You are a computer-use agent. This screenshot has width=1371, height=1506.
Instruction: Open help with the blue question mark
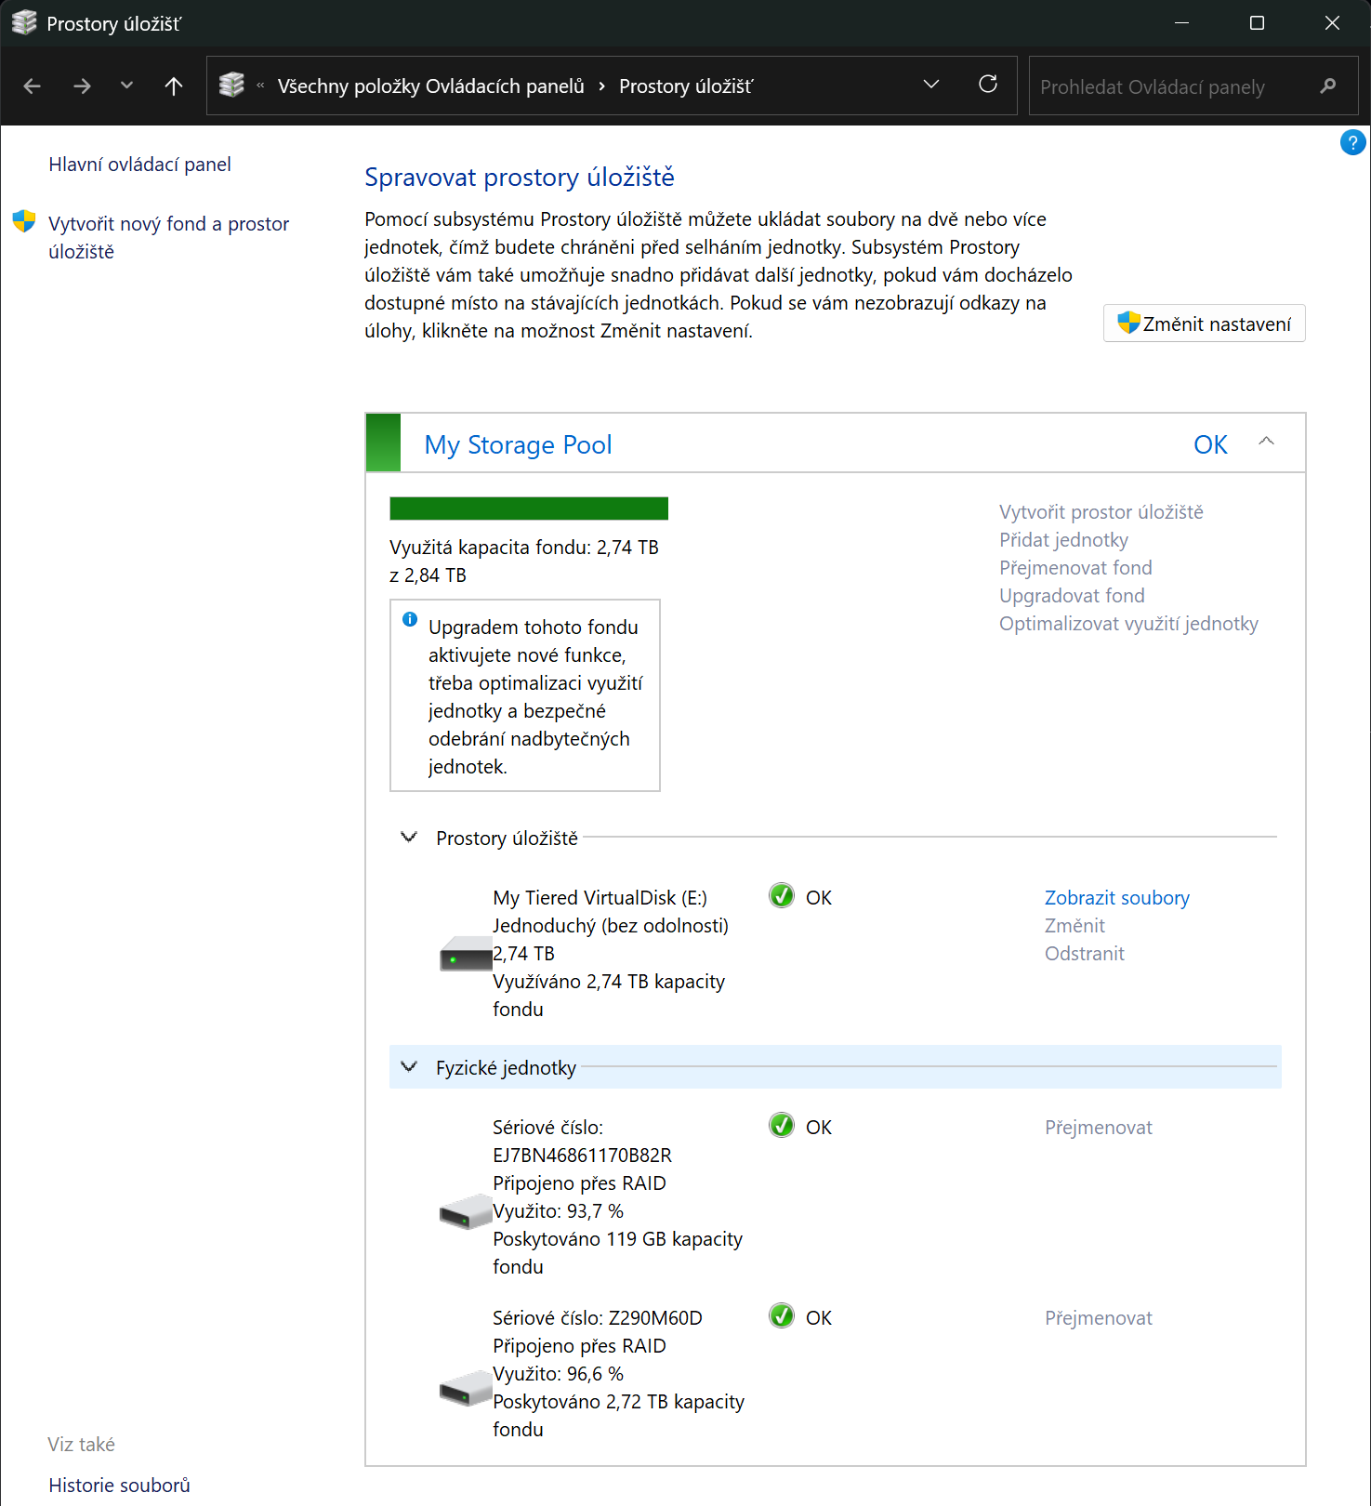click(1351, 142)
